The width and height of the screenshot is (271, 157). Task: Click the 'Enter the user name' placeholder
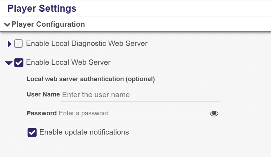coord(96,95)
